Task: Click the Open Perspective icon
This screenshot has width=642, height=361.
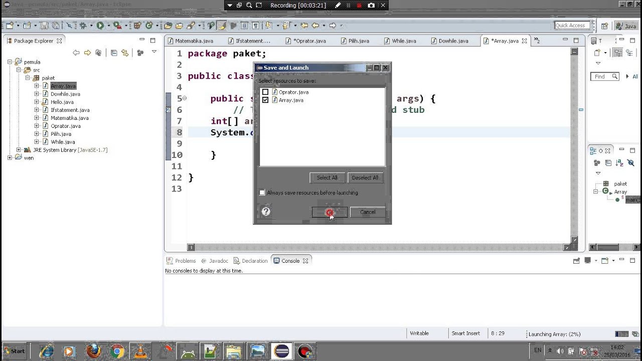Action: pos(605,26)
